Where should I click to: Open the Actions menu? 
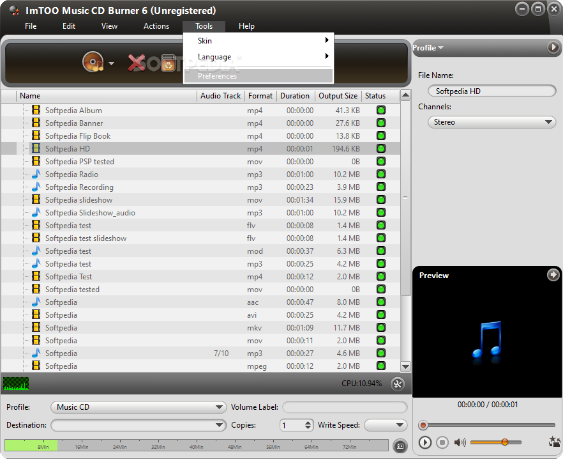click(156, 26)
